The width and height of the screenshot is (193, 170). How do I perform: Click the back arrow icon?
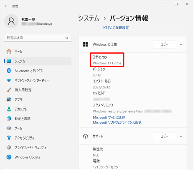6,6
